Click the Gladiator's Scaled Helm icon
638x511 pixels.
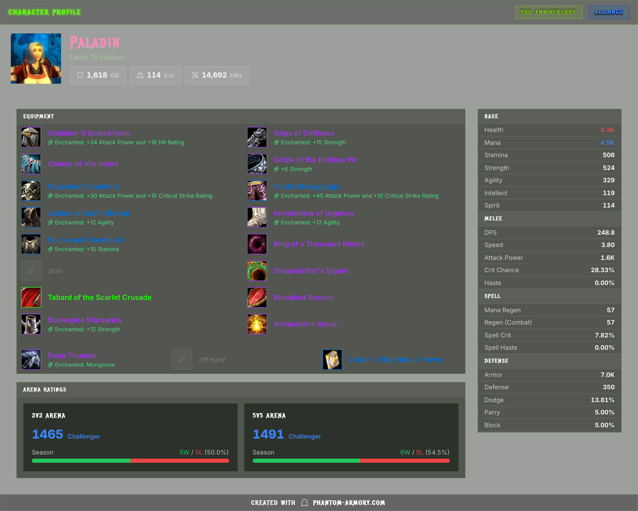click(x=31, y=137)
